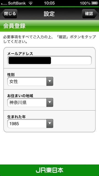99x176 pixels.
Task: Click the arrow beside 神奈川県
Action: pos(50,103)
